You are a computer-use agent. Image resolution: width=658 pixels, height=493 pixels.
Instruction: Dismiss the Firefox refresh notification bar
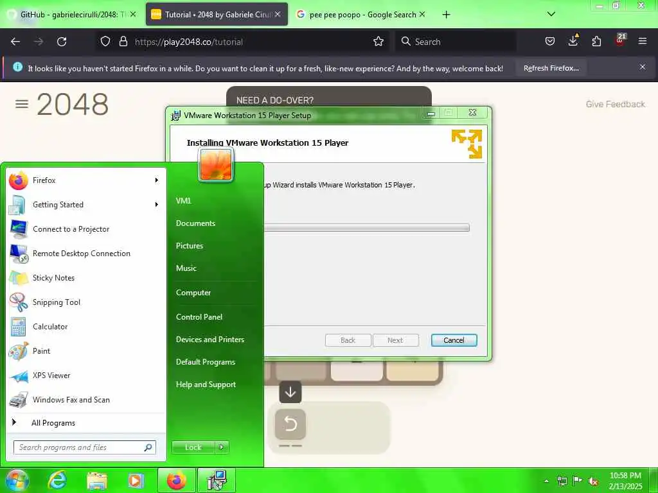coord(643,67)
